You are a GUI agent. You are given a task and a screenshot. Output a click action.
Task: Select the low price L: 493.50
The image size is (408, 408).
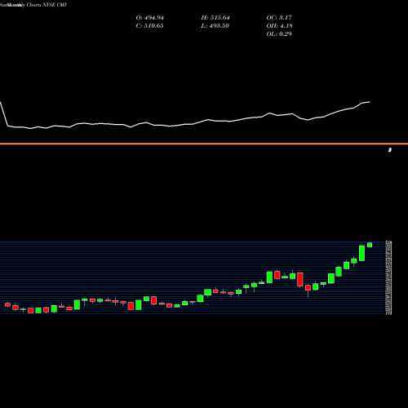tap(215, 26)
